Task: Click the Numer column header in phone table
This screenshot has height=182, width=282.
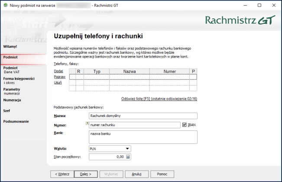Action: coord(170,71)
